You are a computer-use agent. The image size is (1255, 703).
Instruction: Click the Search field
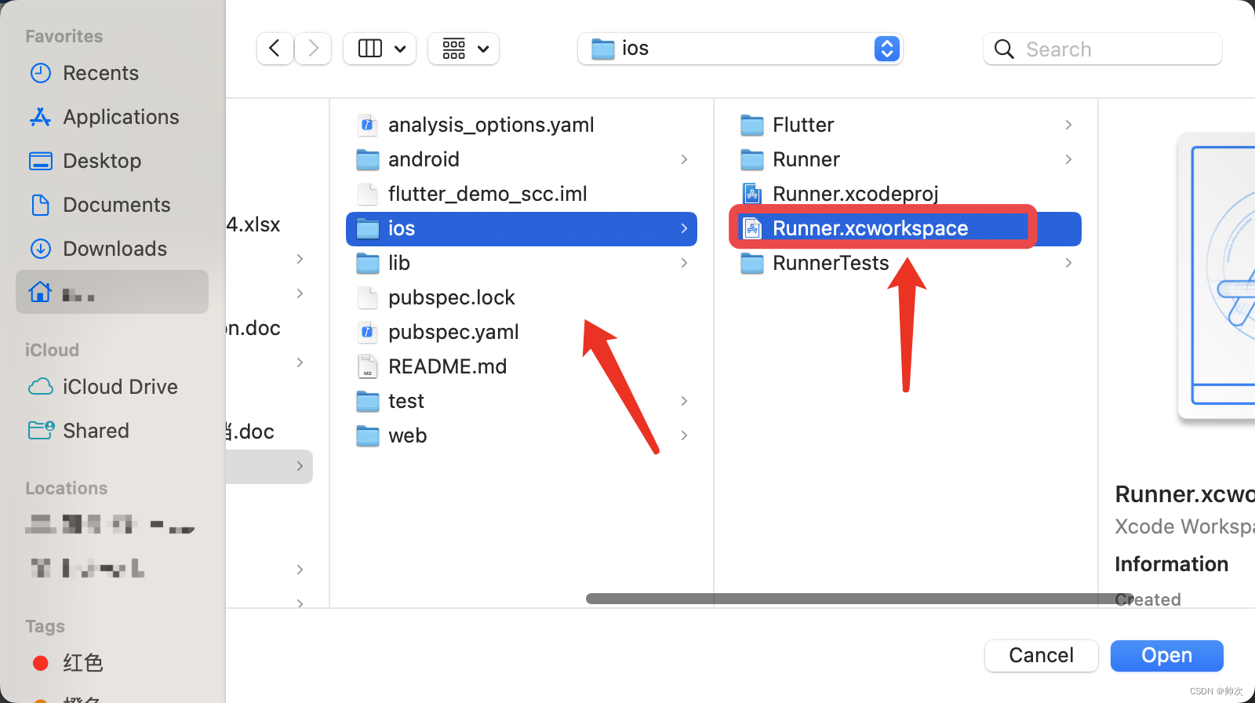click(x=1102, y=49)
